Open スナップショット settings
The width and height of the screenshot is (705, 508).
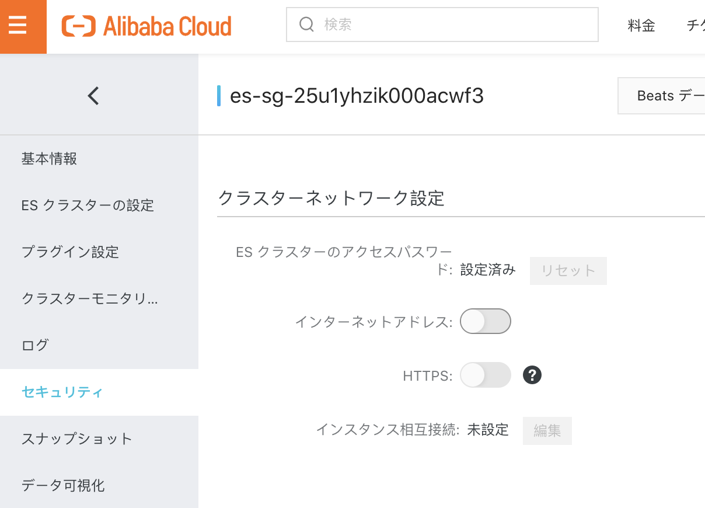pos(76,439)
